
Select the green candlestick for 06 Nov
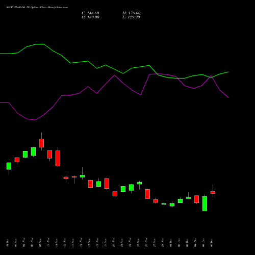click(x=33, y=151)
